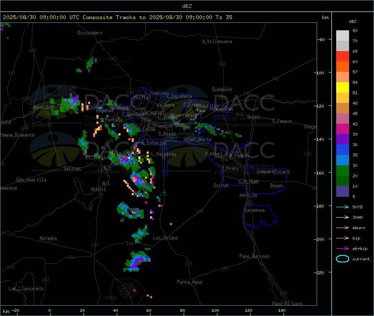Click the Paso_El_Loro map label
Screen dimensions: 374x316
pos(288,304)
